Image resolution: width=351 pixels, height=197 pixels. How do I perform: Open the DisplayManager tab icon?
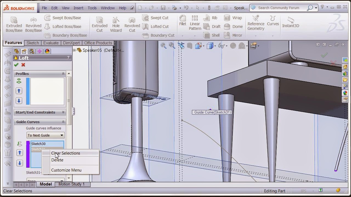47,51
